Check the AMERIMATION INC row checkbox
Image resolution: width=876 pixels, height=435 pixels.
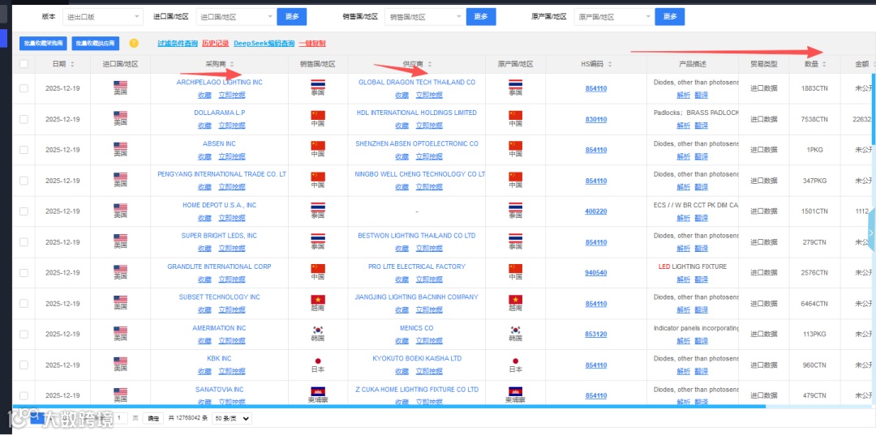point(24,334)
